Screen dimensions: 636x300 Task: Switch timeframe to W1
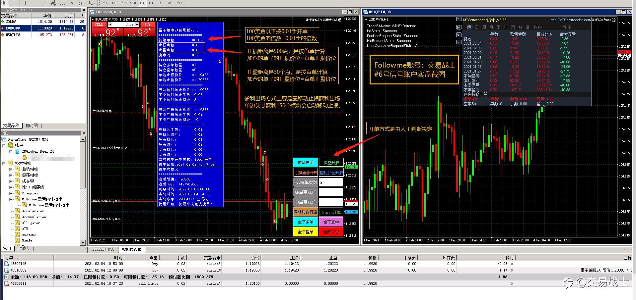click(x=170, y=3)
